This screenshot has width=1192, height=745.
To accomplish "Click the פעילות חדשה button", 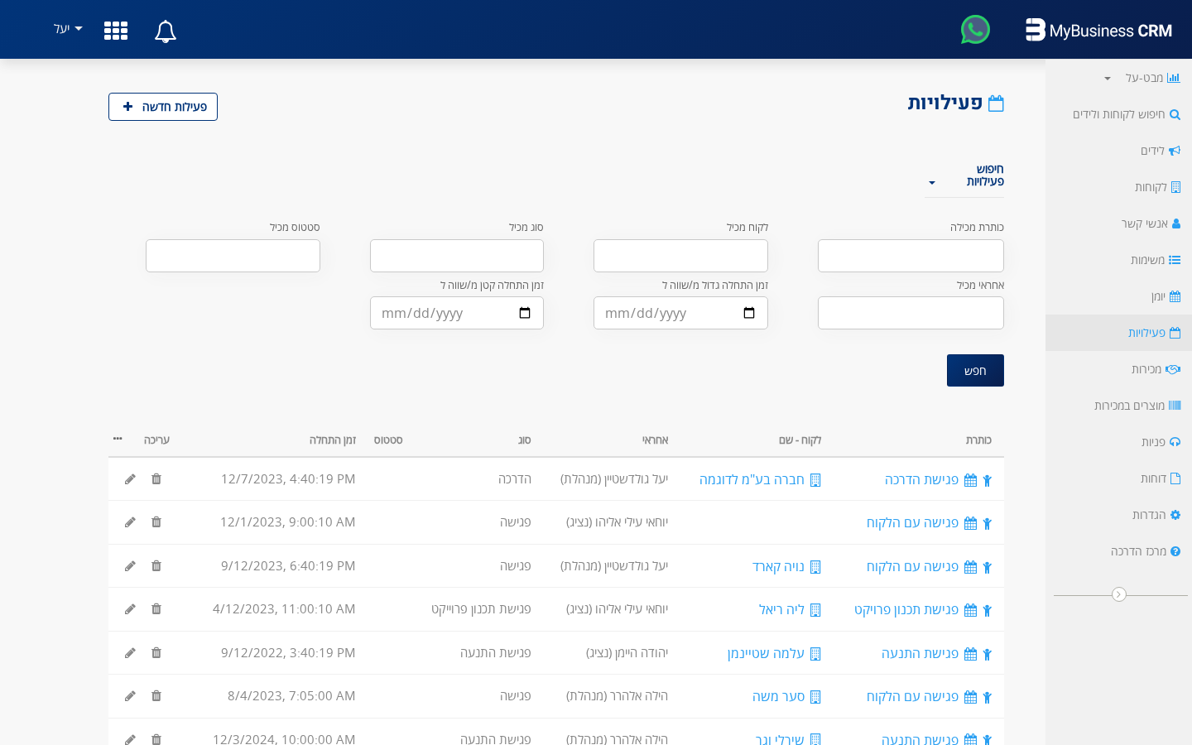I will [x=163, y=107].
